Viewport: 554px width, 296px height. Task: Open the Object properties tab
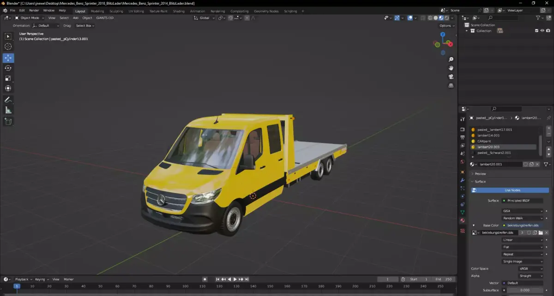pyautogui.click(x=463, y=172)
